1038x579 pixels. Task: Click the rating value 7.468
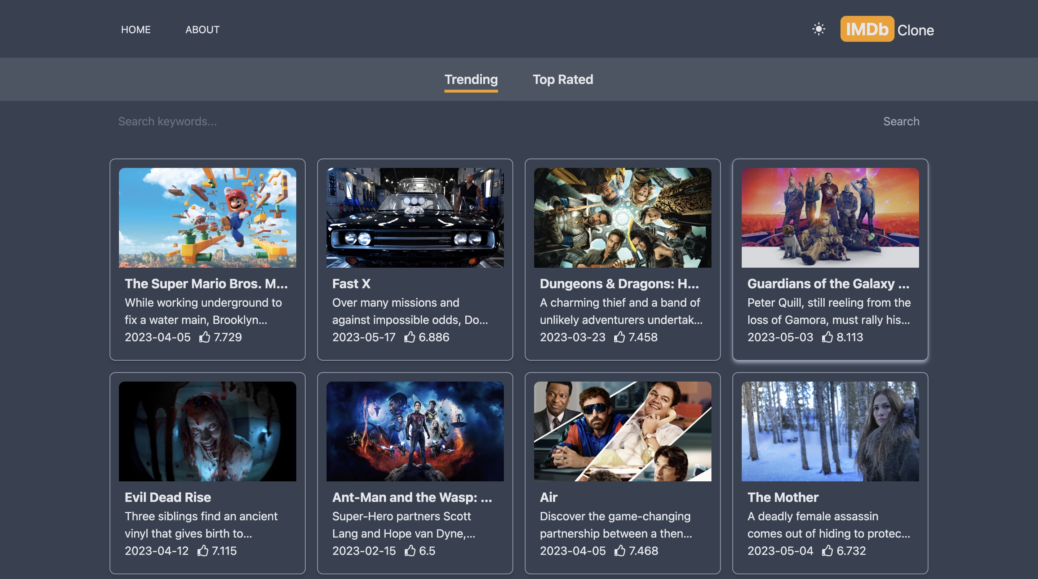coord(643,551)
